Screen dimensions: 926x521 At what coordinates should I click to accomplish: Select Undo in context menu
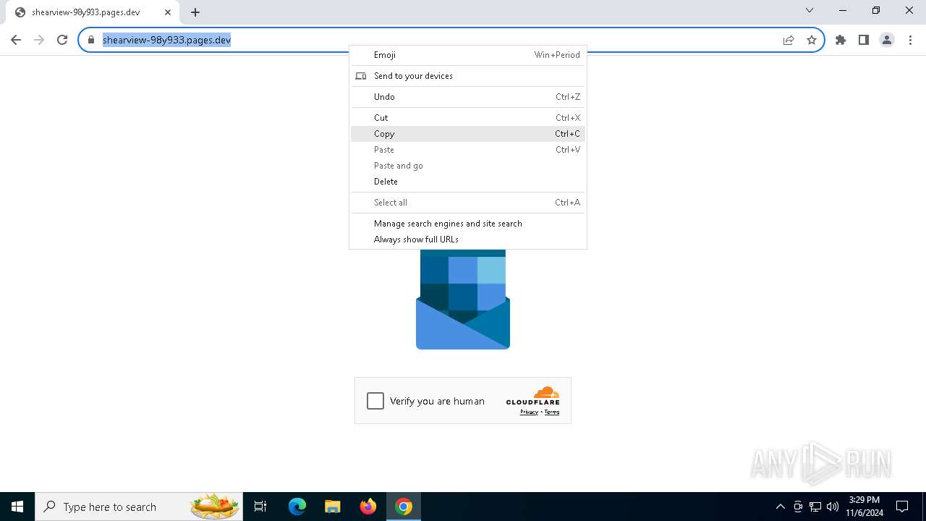point(468,97)
